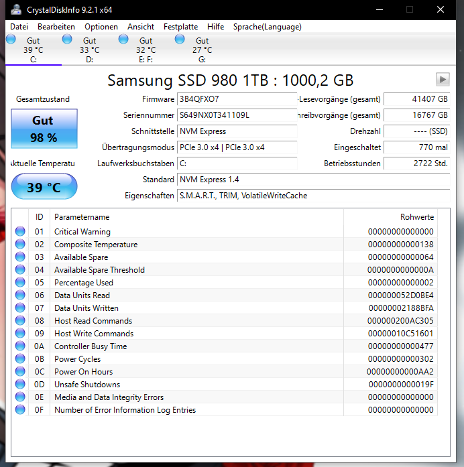Open the Bearbeiten menu
The width and height of the screenshot is (464, 467).
pos(56,27)
